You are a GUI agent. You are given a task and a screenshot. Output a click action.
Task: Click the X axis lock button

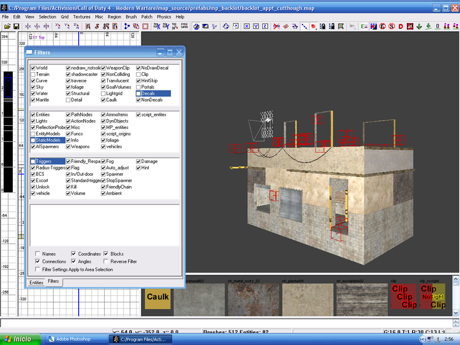247,27
